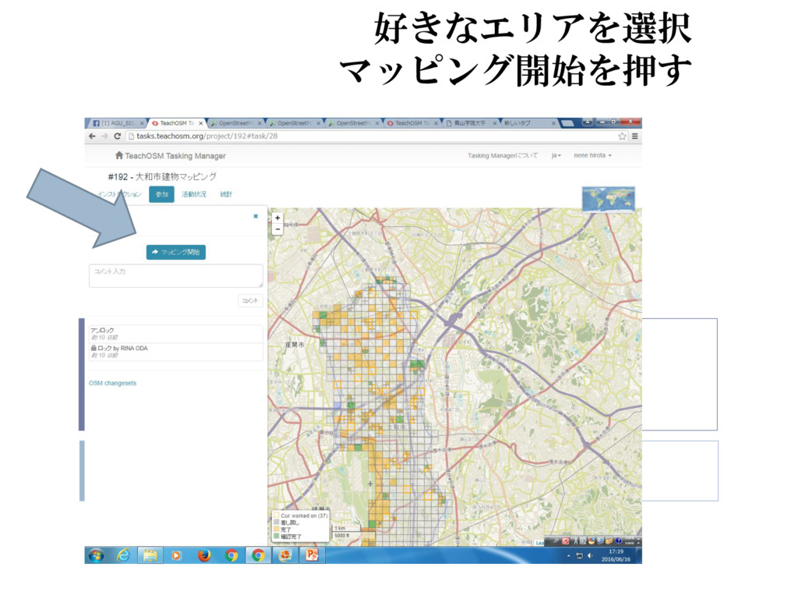Click the network icon in system tray
Screen dimensions: 798x599
coord(579,555)
